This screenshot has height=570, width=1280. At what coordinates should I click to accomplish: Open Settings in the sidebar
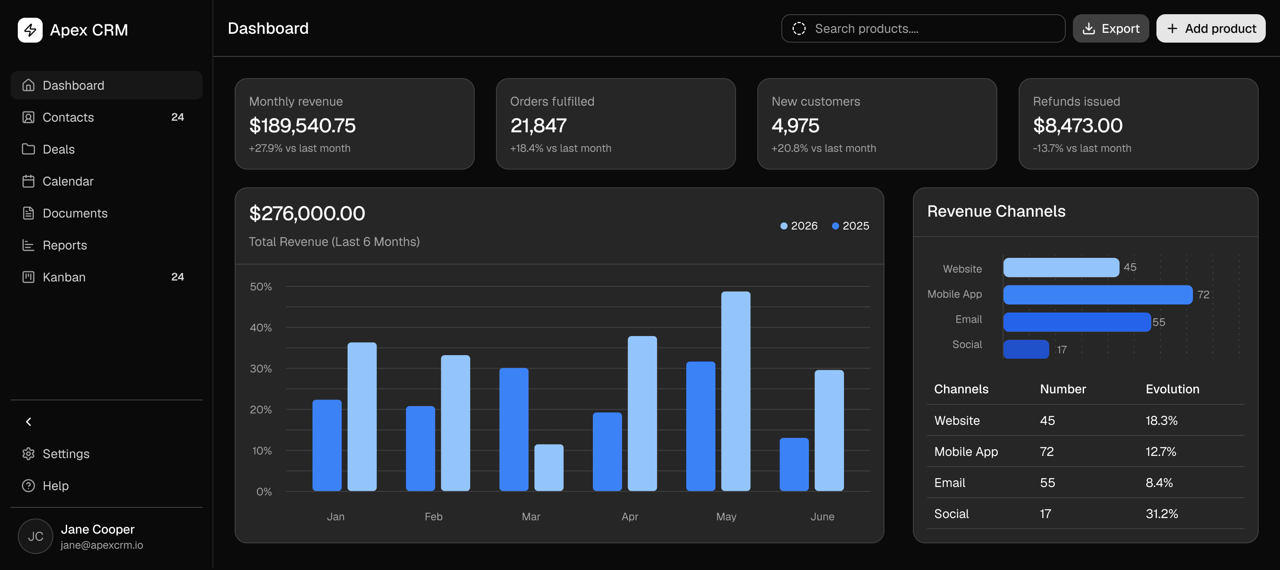[x=106, y=454]
